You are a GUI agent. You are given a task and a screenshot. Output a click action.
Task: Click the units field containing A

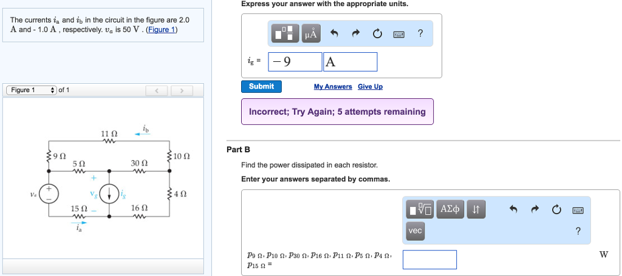click(350, 62)
